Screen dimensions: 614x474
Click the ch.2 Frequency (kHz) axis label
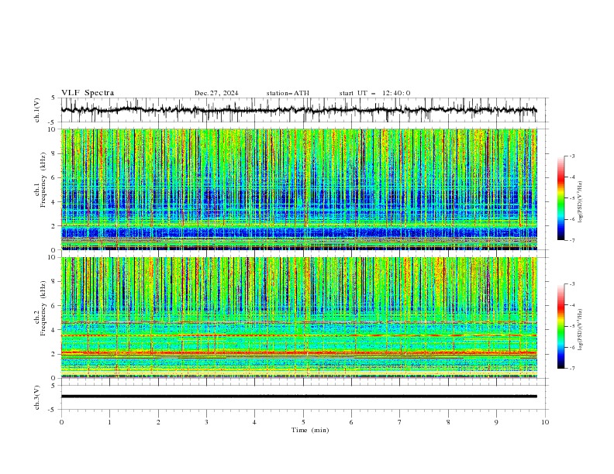click(40, 308)
